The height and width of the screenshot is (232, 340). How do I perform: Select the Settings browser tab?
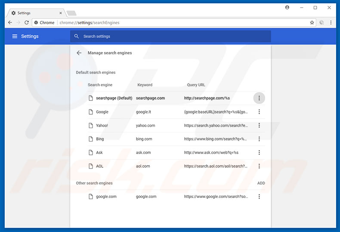tap(36, 13)
